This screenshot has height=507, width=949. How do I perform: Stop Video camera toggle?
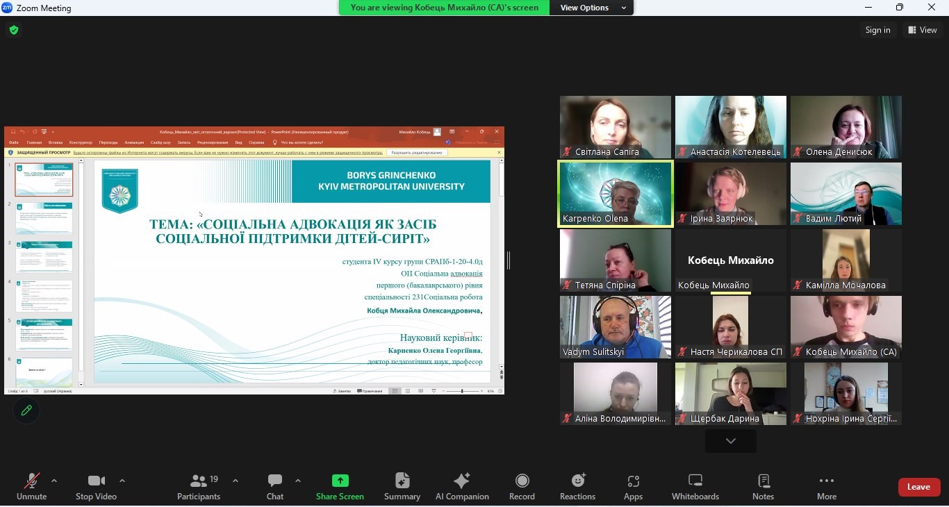(x=96, y=486)
